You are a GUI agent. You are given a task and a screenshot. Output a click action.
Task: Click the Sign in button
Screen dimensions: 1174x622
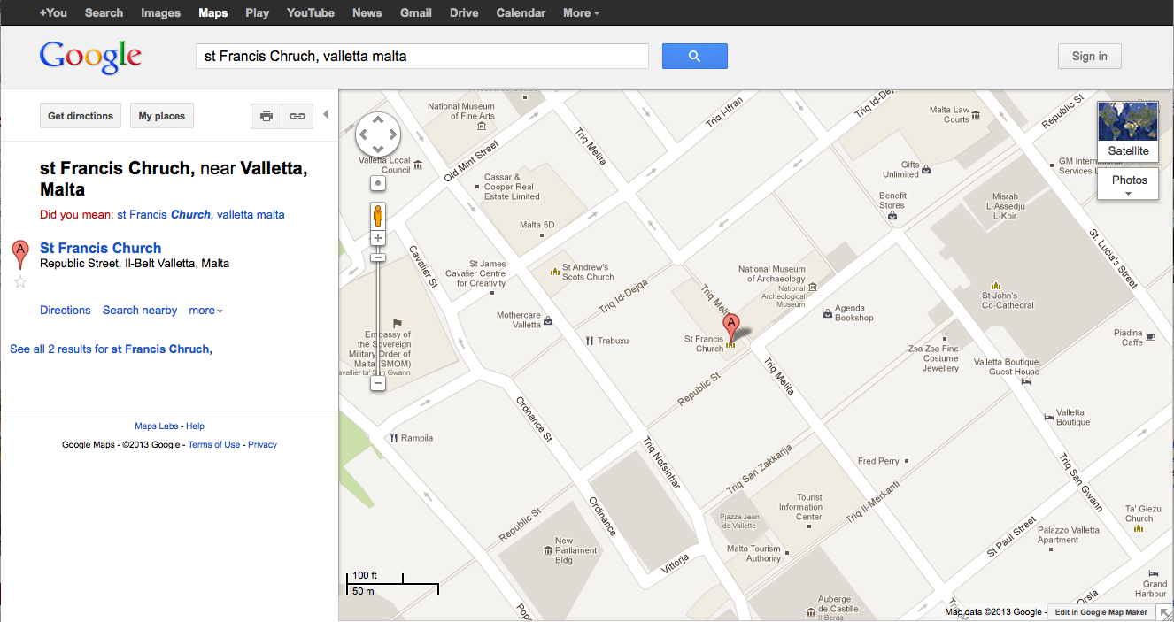point(1090,56)
